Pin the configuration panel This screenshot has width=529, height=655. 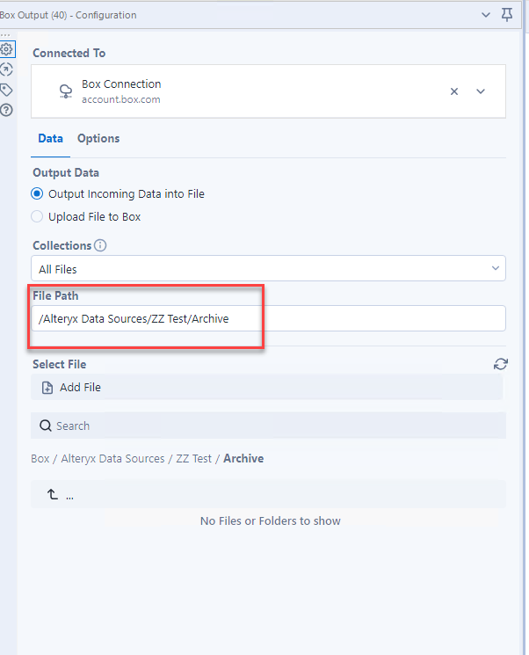[507, 15]
